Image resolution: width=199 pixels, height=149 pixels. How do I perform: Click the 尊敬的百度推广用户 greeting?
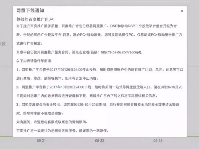35,19
